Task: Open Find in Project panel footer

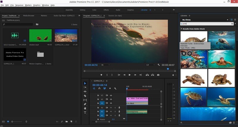Action: point(62,122)
